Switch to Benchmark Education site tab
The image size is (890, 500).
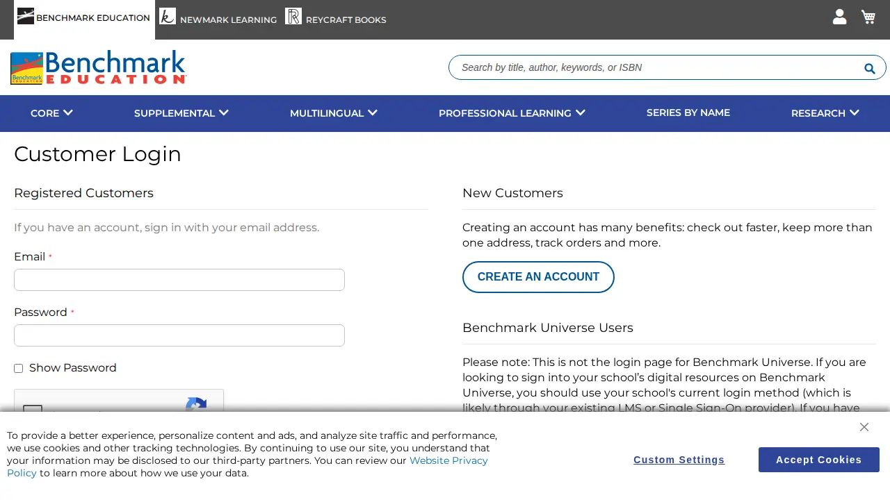tap(84, 19)
